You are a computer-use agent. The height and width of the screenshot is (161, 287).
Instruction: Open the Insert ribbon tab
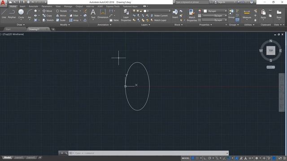[22, 6]
